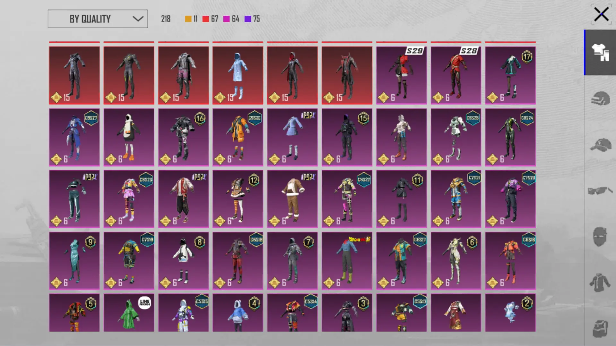This screenshot has height=346, width=616.
Task: Select the S28 season outfit
Action: 456,75
